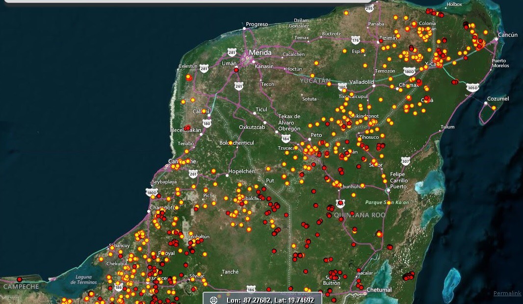Click the highway 305D shield icon
Viewport: 523px width, 304px height.
[x=472, y=88]
